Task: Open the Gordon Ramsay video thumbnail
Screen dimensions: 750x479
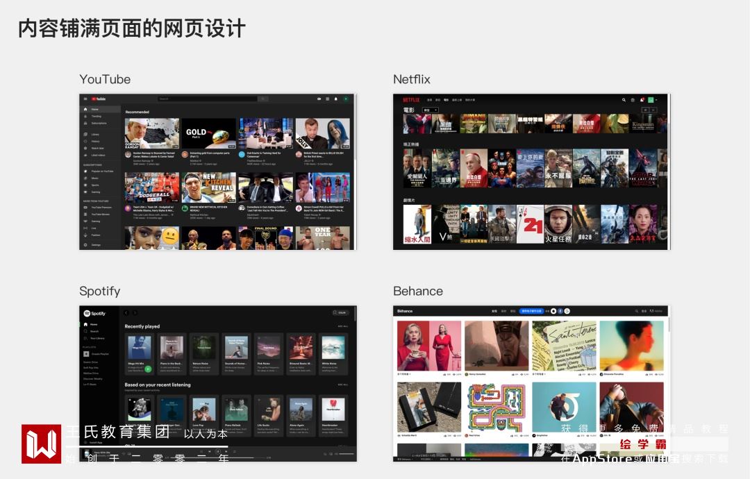Action: coord(152,133)
